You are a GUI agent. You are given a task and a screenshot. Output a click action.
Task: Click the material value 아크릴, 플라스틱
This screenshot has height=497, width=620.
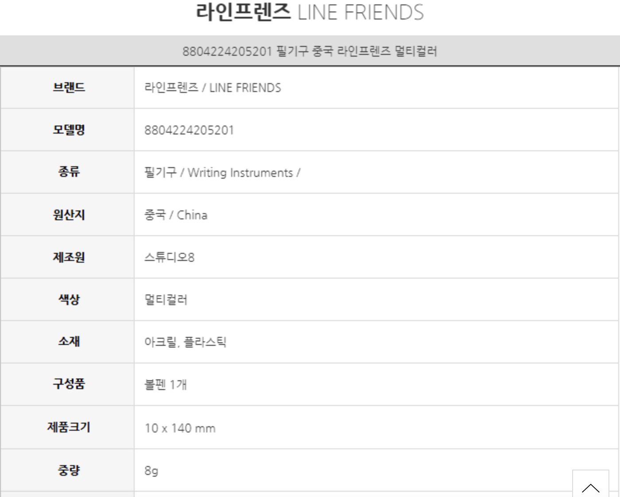(185, 342)
